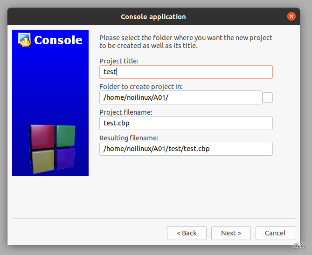
Task: Click the Project filename field
Action: coord(186,123)
